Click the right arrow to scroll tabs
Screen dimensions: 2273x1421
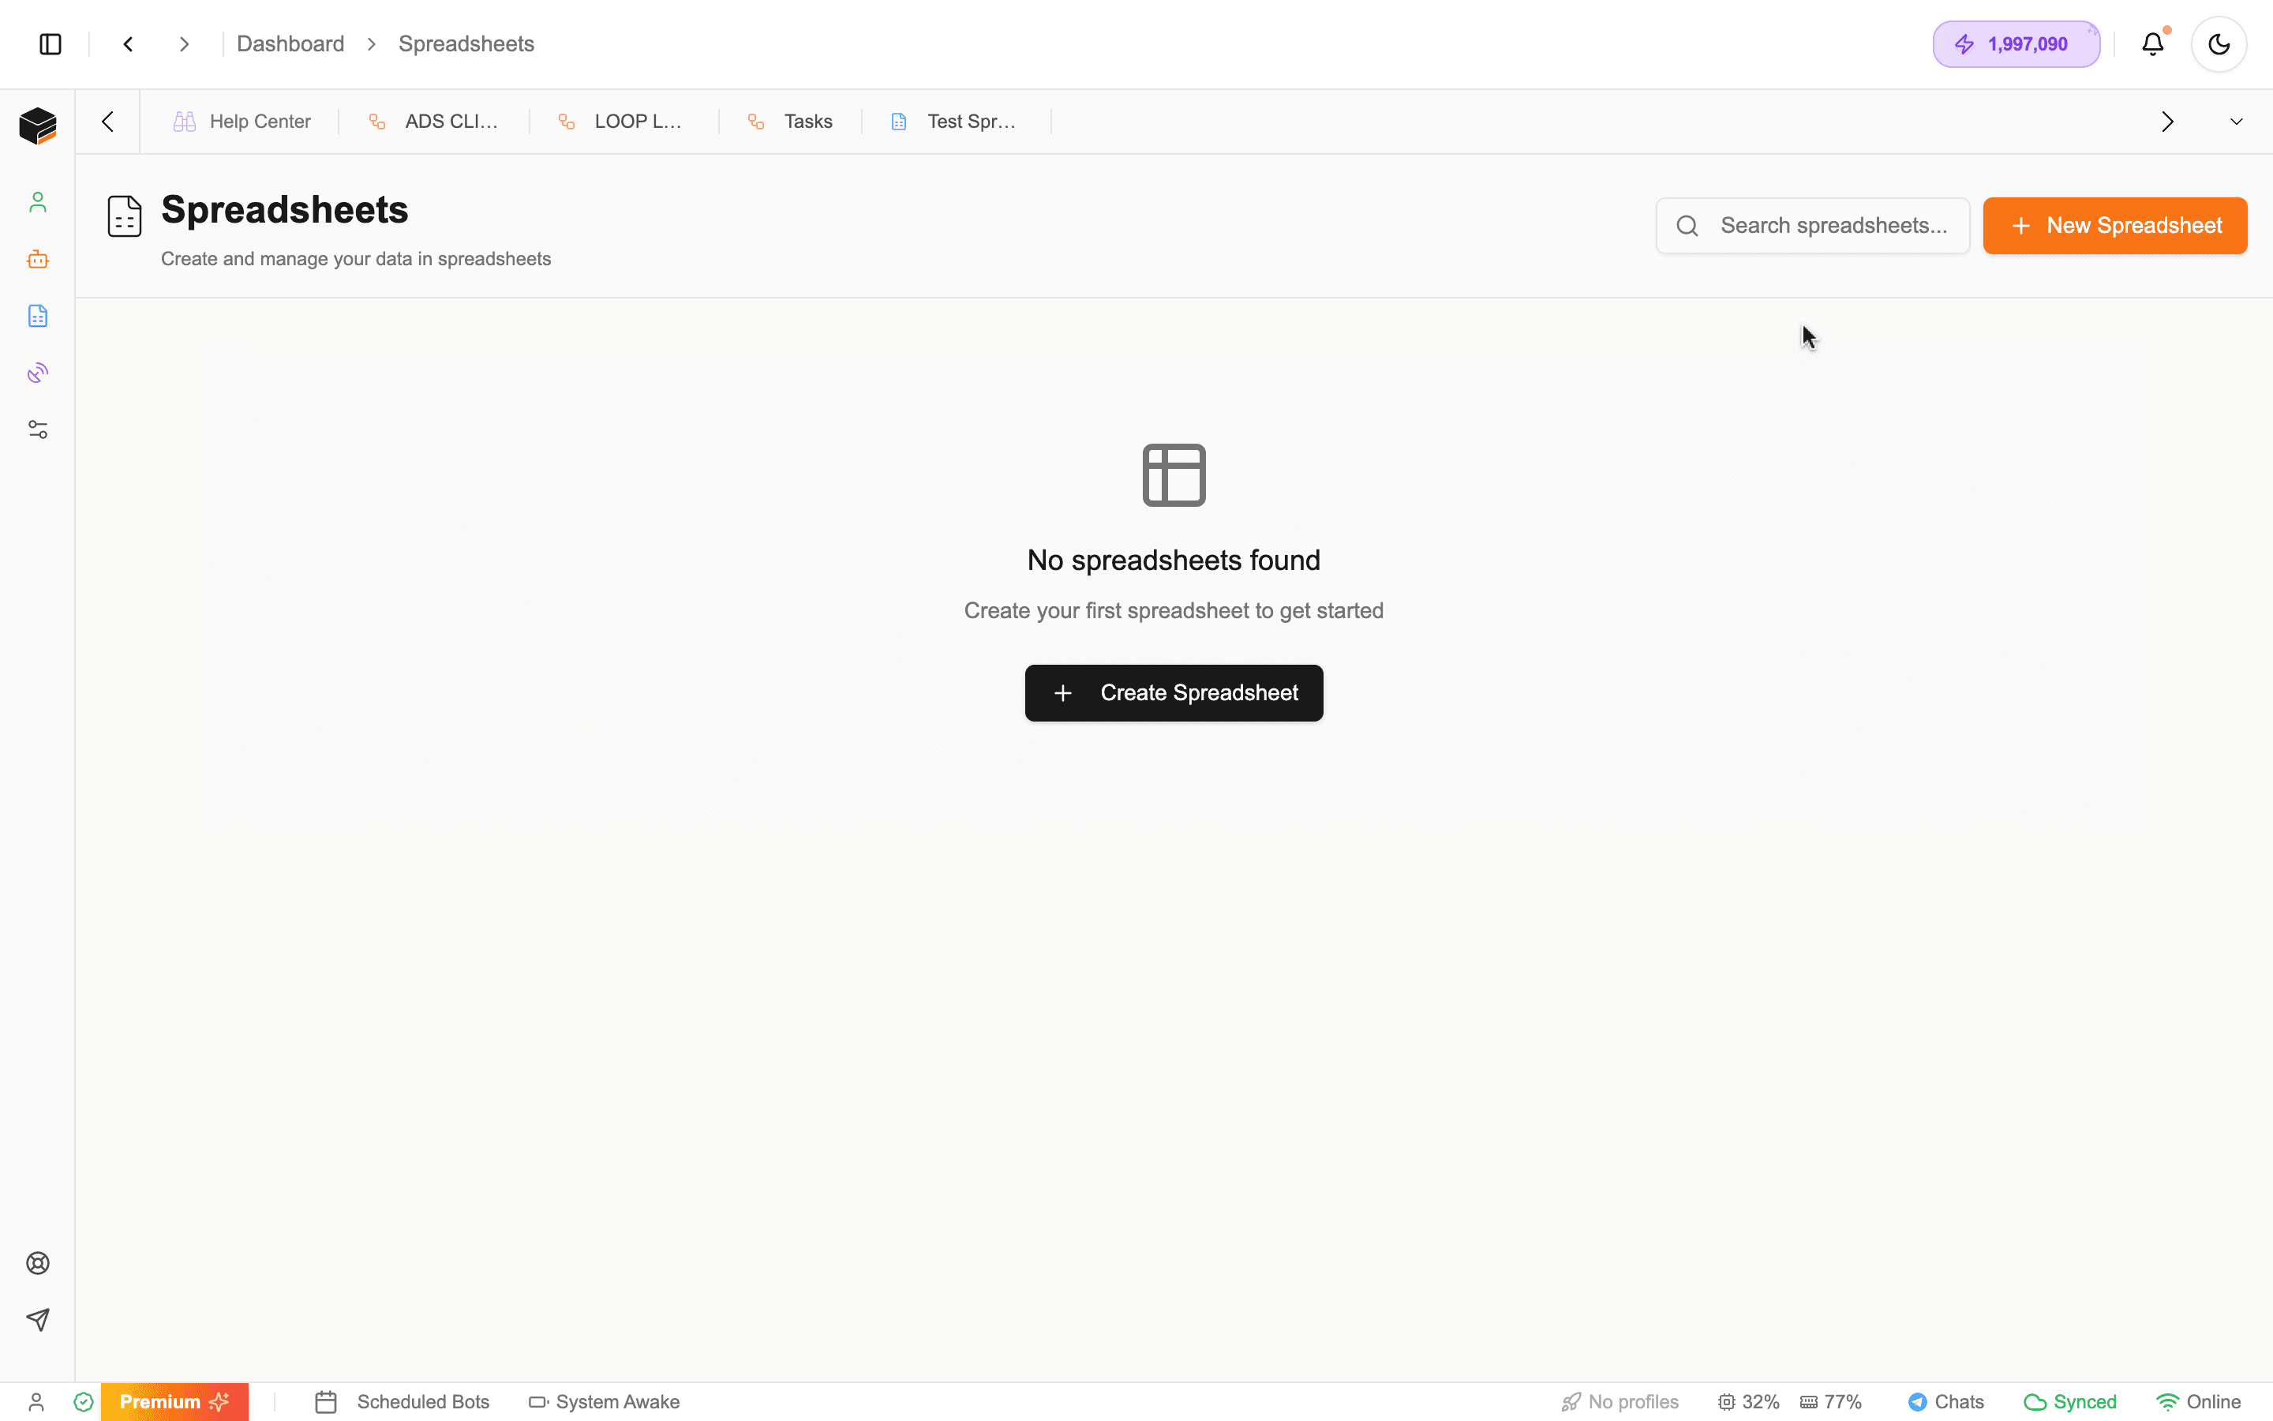point(2168,120)
